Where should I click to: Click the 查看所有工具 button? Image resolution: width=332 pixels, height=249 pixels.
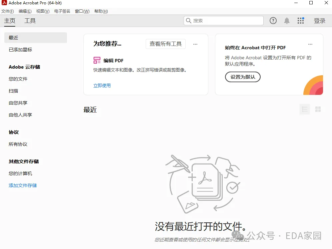point(166,44)
